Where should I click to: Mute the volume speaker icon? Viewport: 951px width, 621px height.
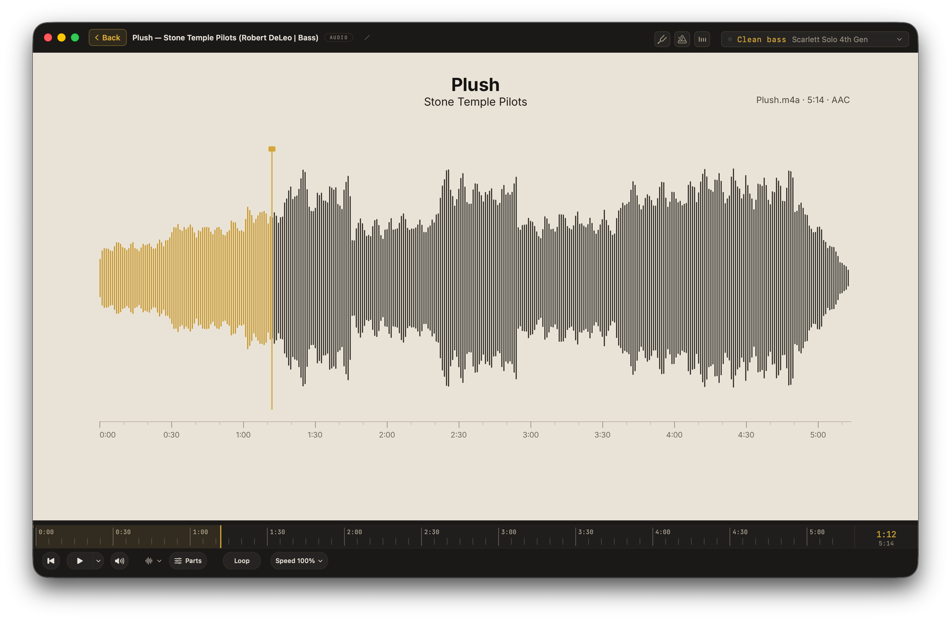coord(119,561)
